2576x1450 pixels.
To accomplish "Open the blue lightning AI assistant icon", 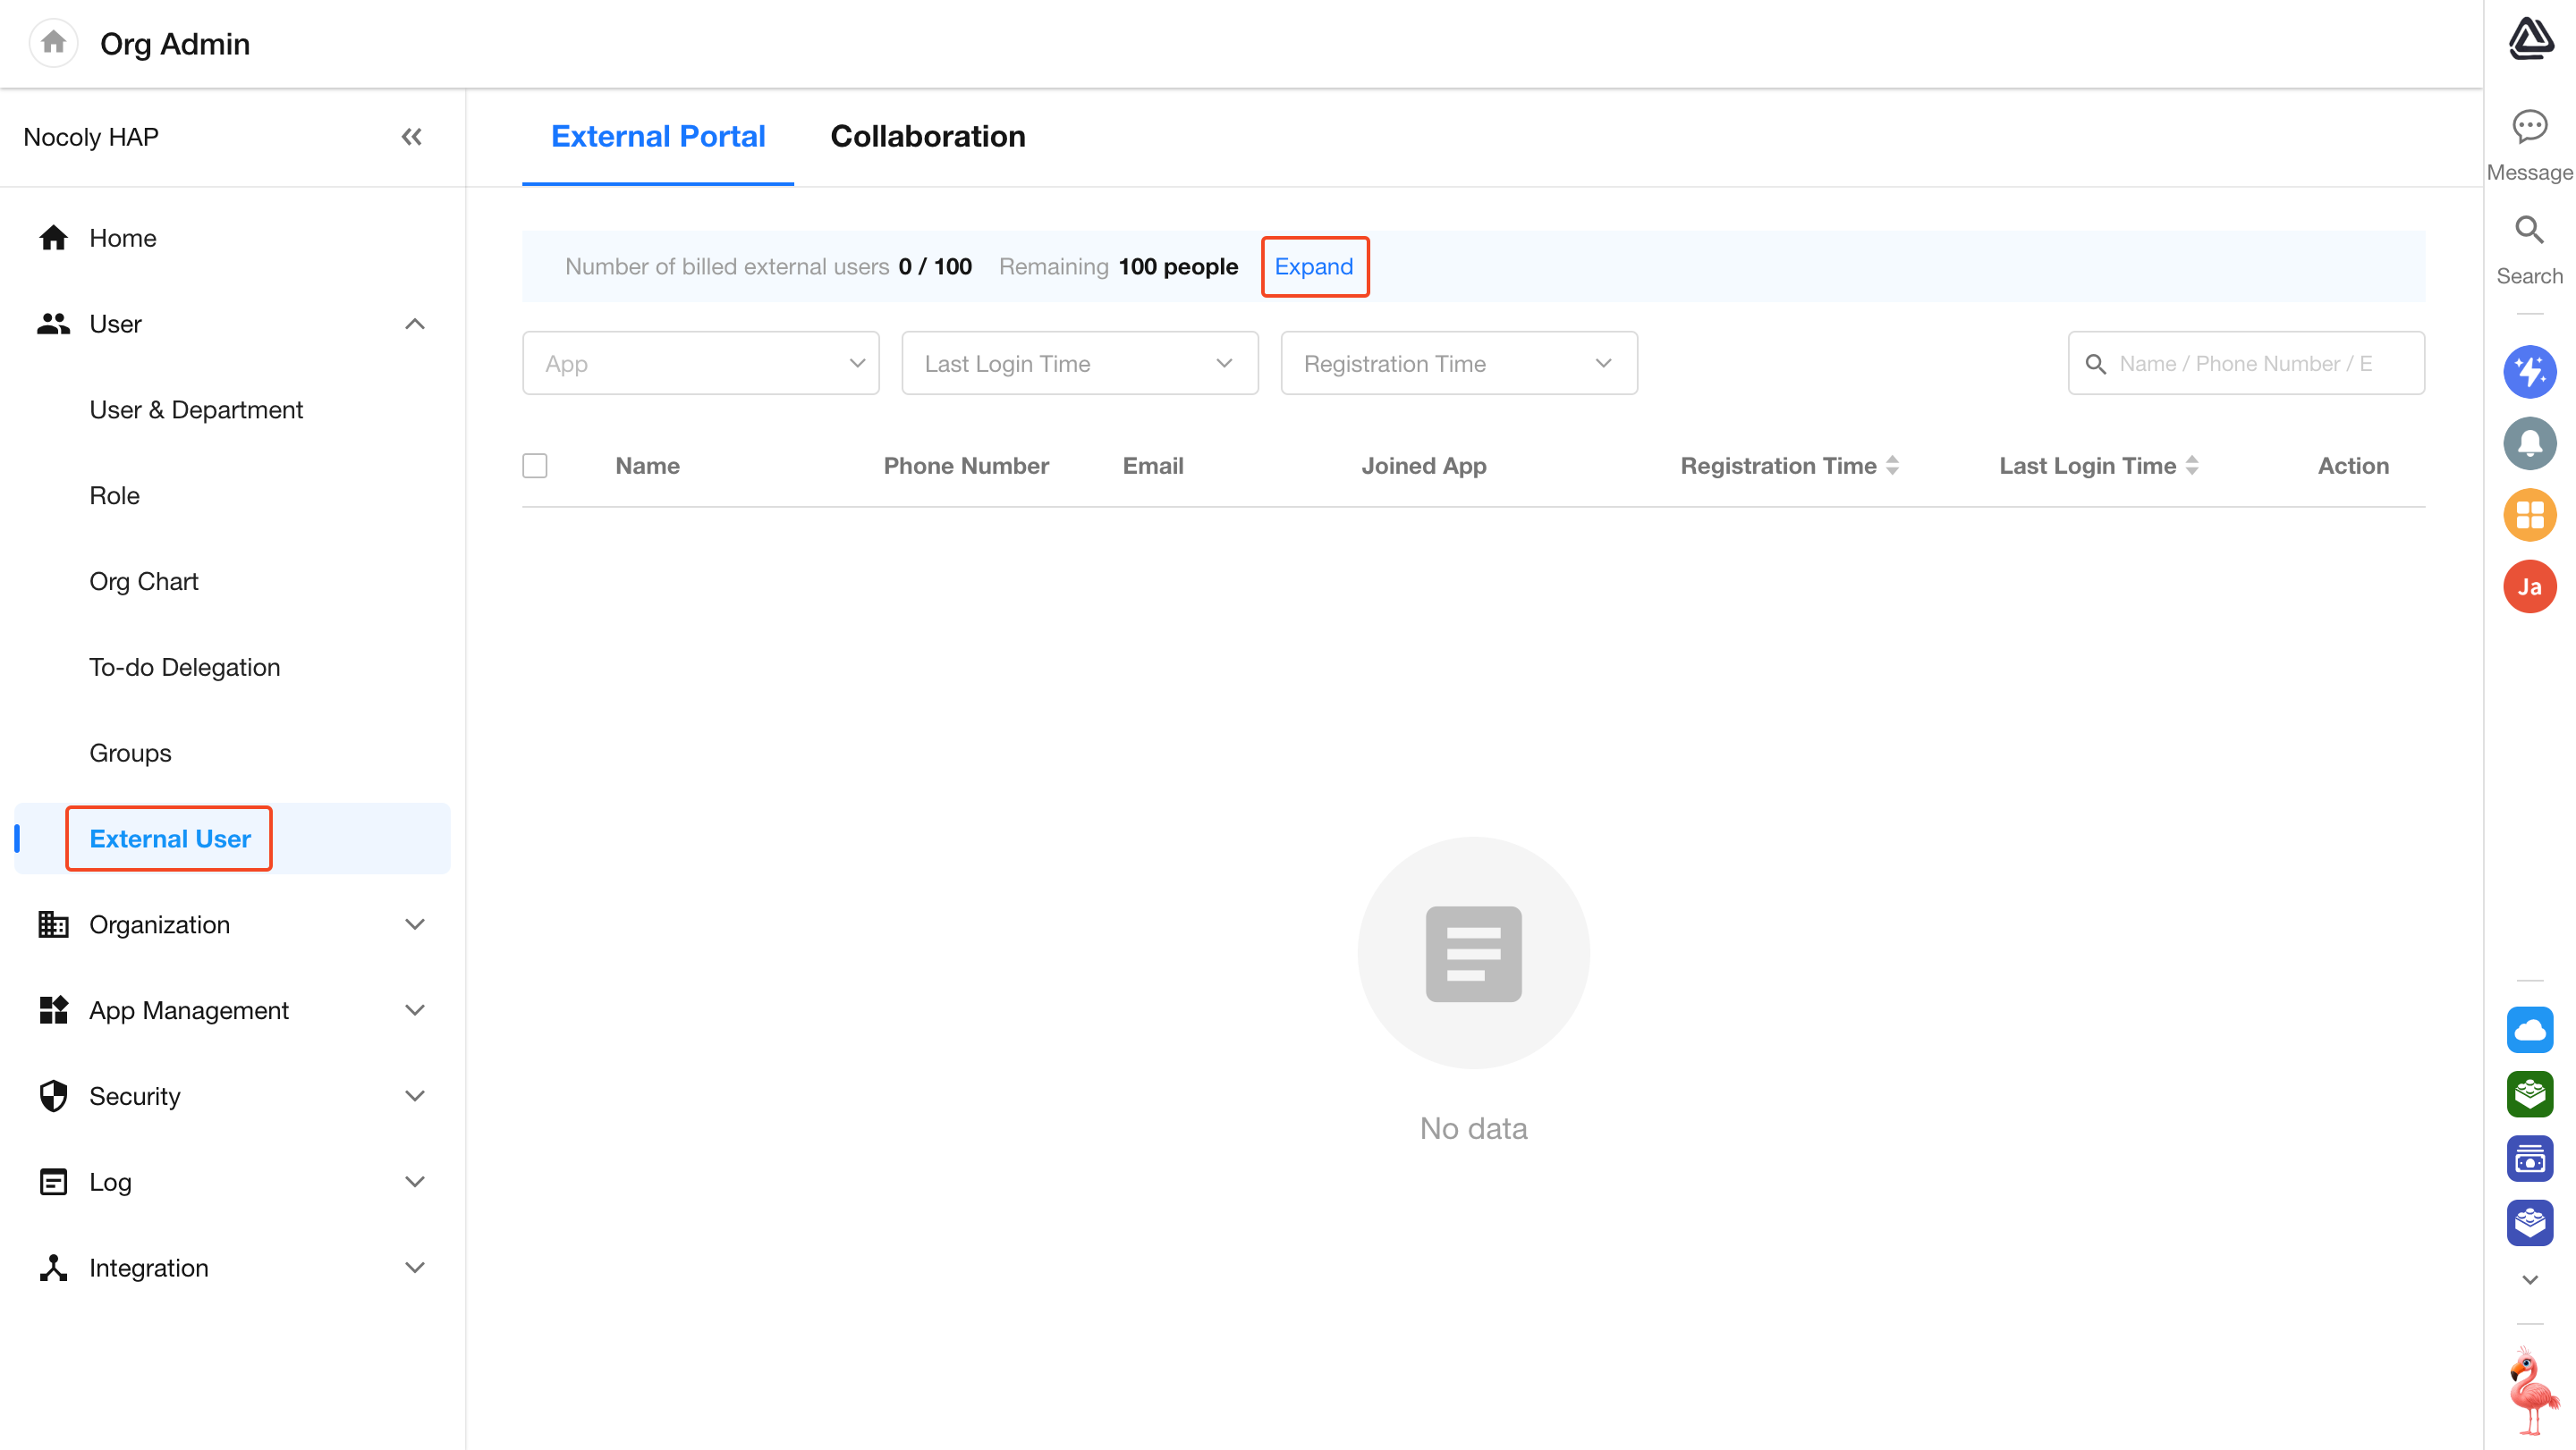I will coord(2529,372).
